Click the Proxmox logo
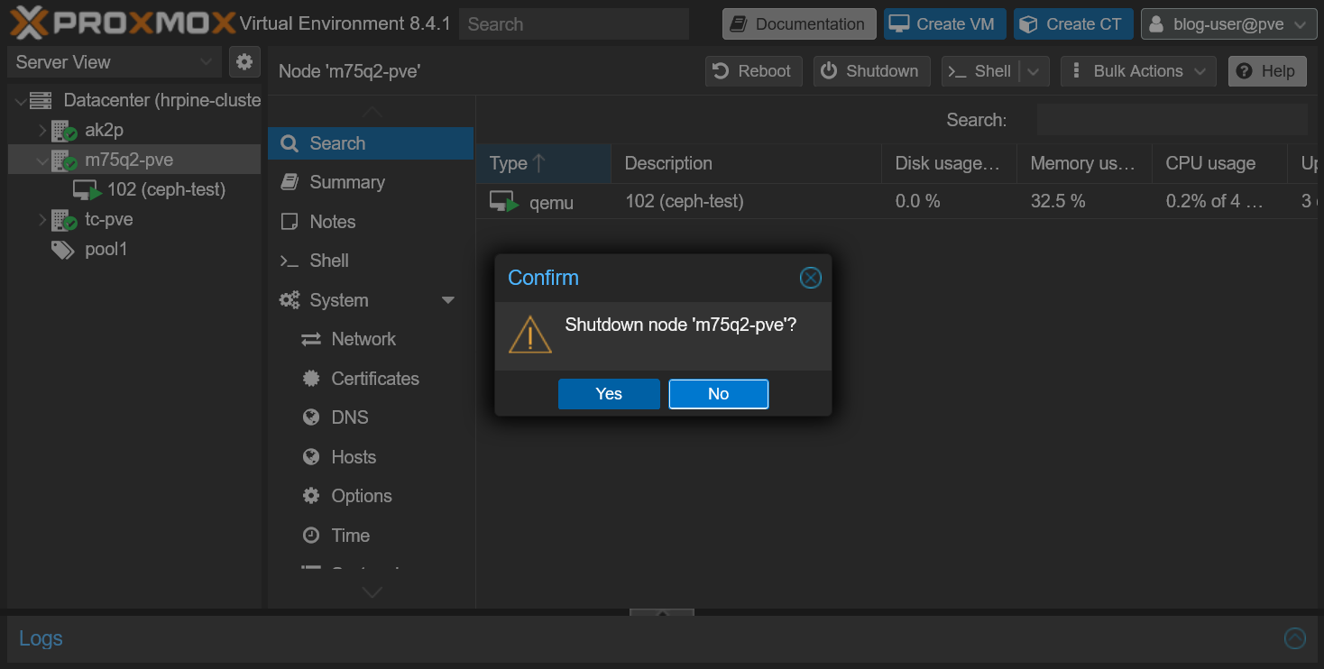This screenshot has width=1324, height=669. 123,23
